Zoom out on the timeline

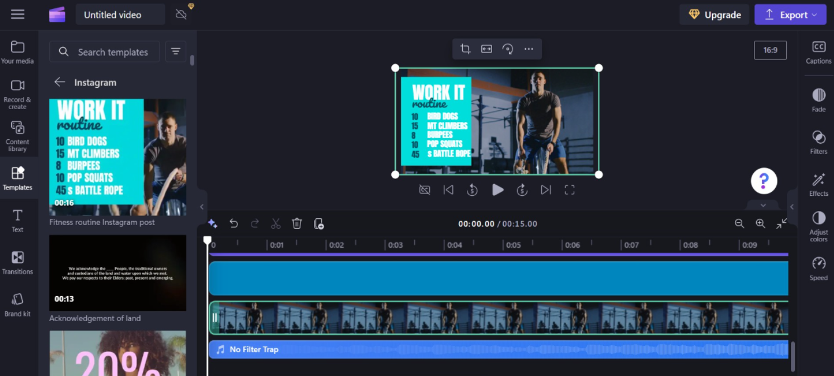click(739, 224)
